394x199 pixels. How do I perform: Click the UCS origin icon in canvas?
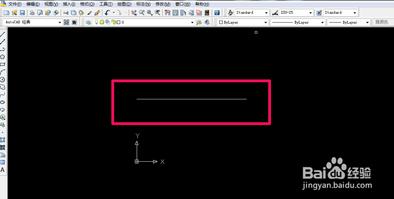pos(137,162)
